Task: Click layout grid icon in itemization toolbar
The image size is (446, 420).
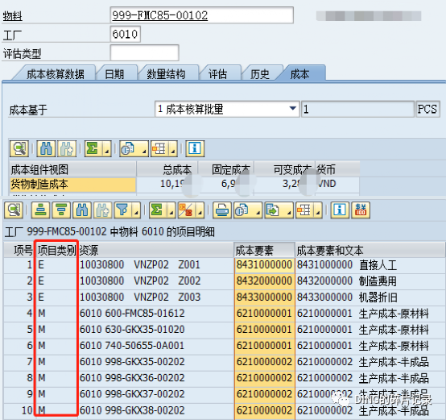Action: tap(304, 210)
